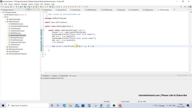
Task: Collapse main method fold marker at line 10
Action: [44, 30]
